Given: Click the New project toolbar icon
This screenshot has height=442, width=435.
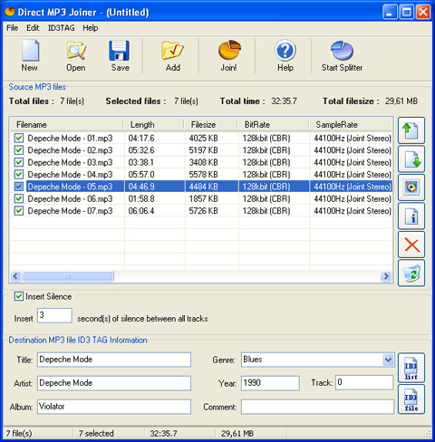Looking at the screenshot, I should point(30,51).
